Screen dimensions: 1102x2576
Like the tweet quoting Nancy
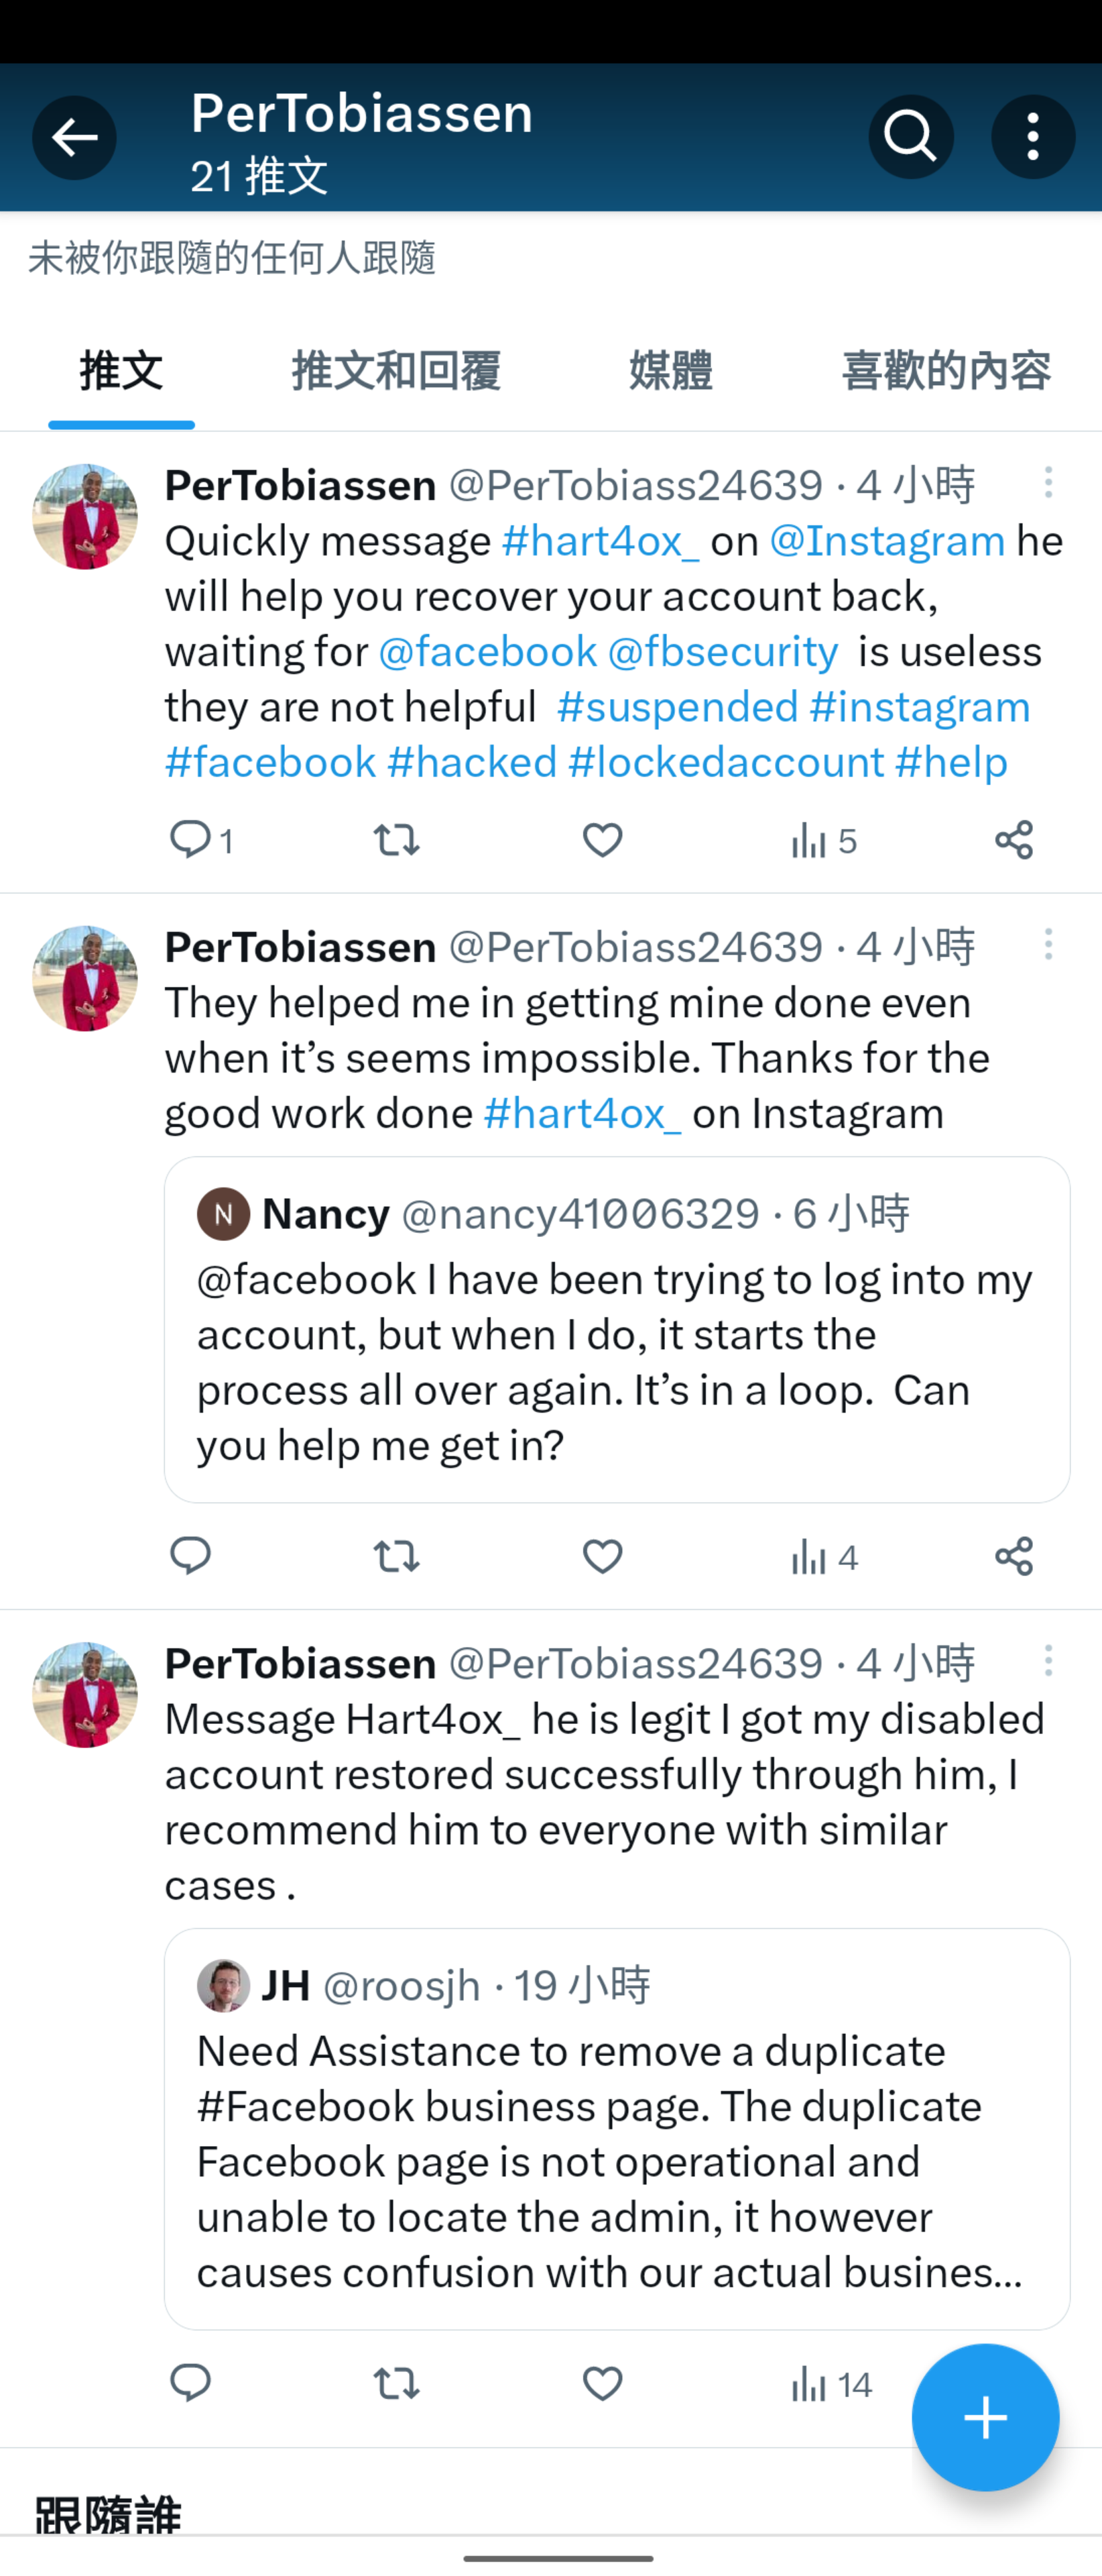(603, 1556)
